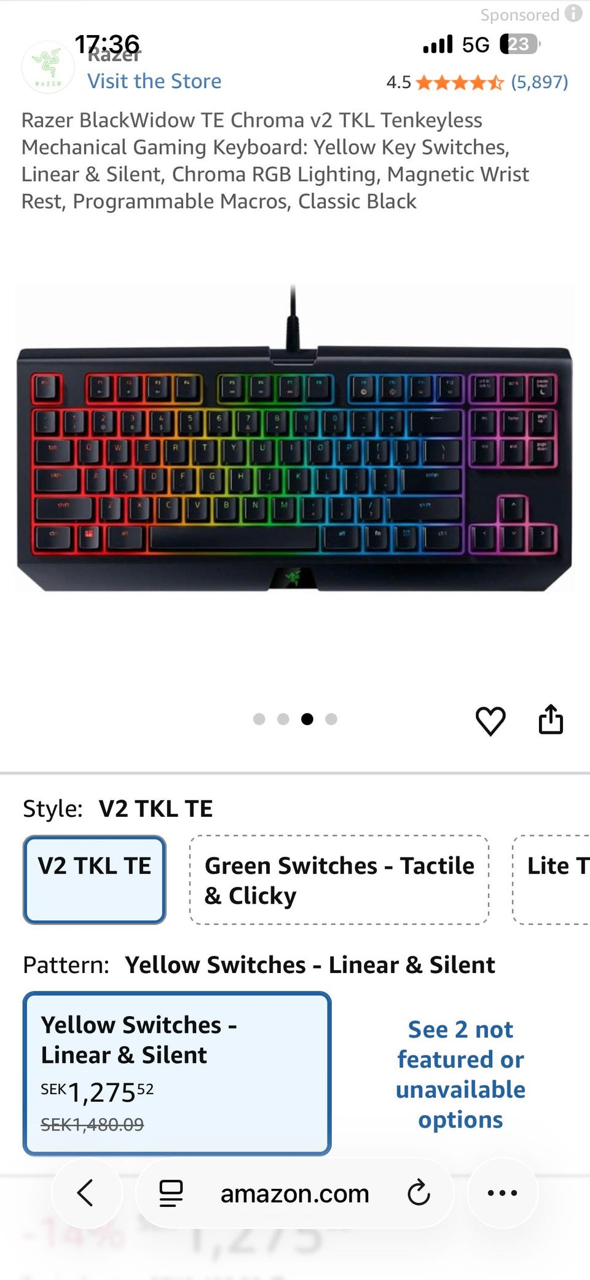Viewport: 590px width, 1280px height.
Task: Open the page reader menu icon
Action: (171, 1193)
